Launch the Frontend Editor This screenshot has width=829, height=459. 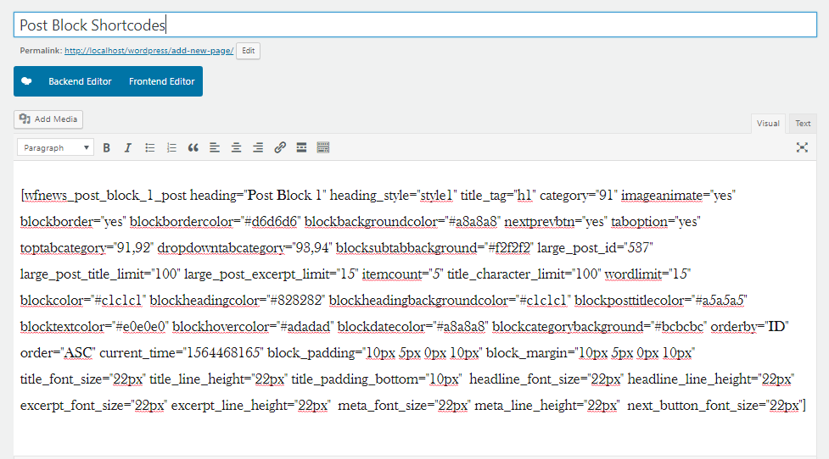coord(161,81)
